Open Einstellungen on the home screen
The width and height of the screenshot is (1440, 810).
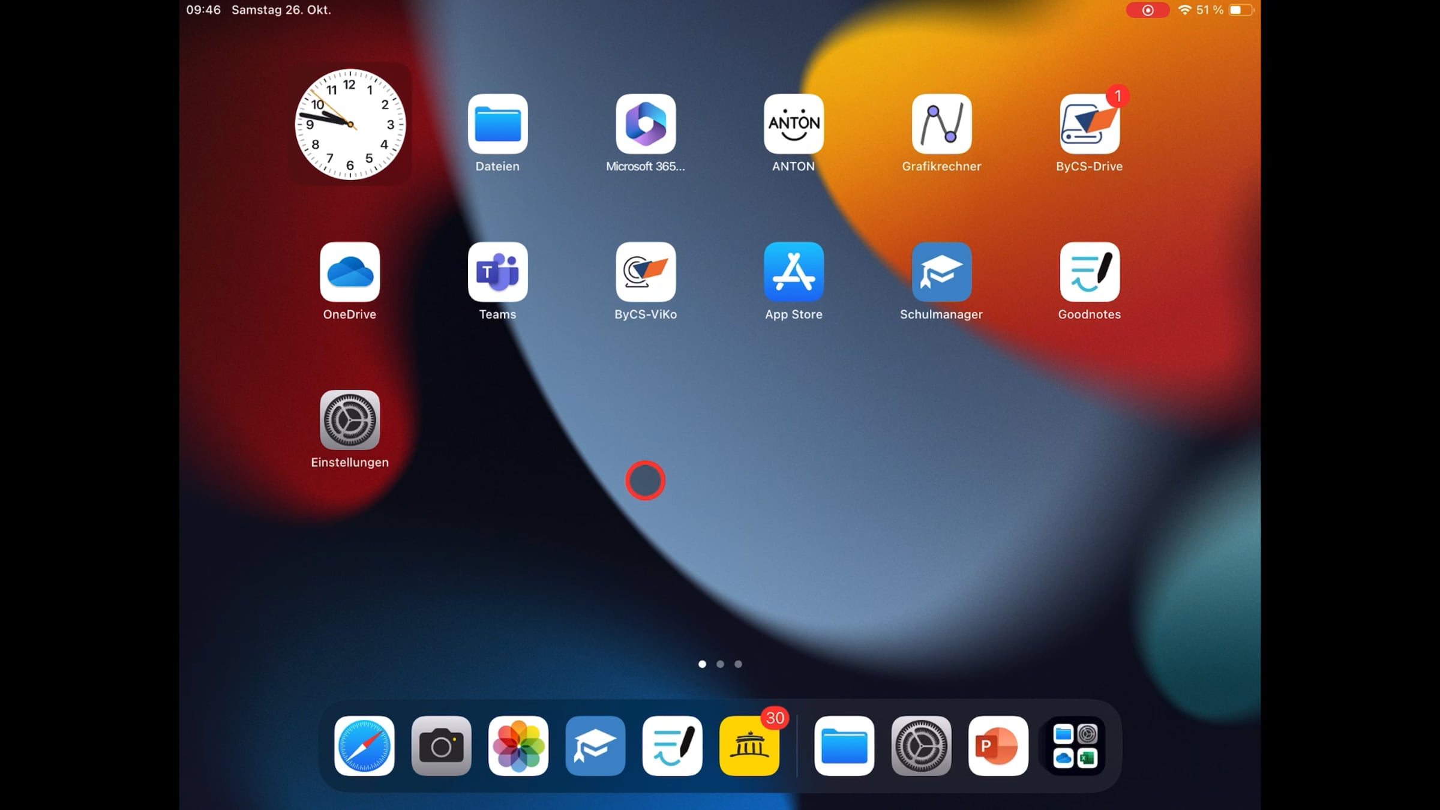point(350,420)
